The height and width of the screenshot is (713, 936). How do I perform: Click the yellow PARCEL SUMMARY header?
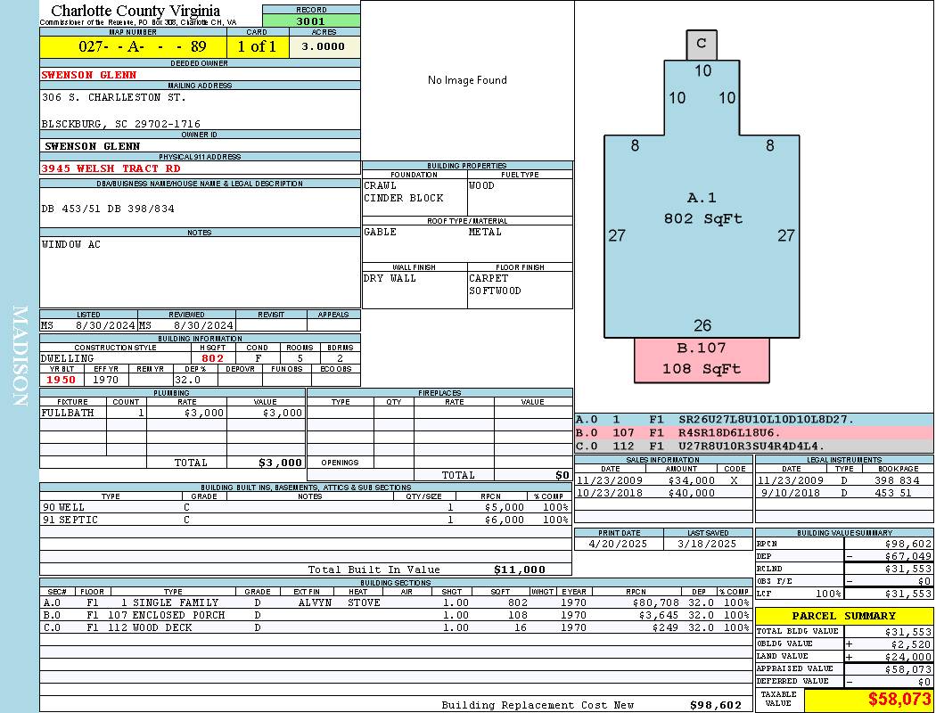tap(844, 616)
